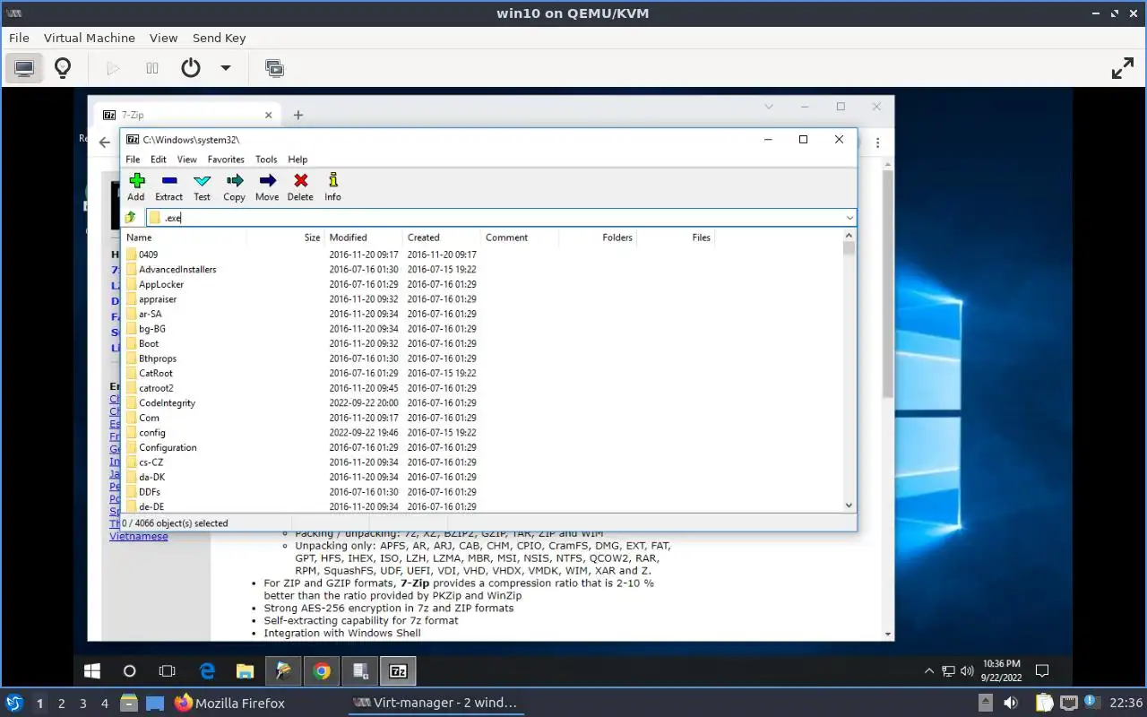Select the 7-Zip browser tab
The width and height of the screenshot is (1147, 717).
coord(188,115)
